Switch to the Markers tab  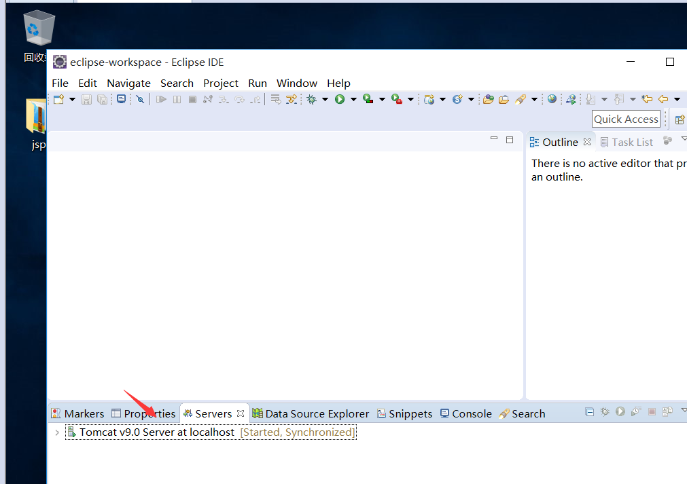click(x=78, y=413)
